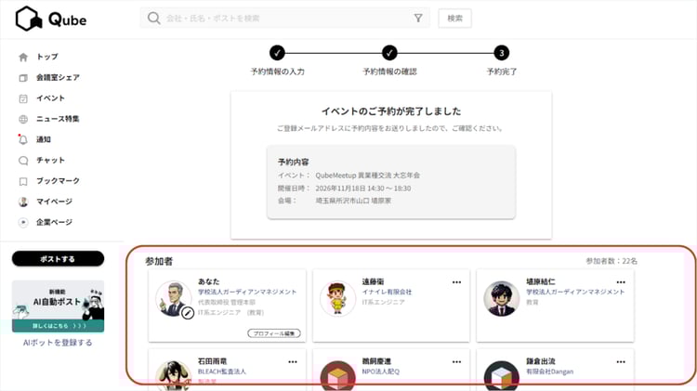Viewport: 697px width, 391px height.
Task: Click the 2026年11月18日 date text
Action: (x=363, y=189)
